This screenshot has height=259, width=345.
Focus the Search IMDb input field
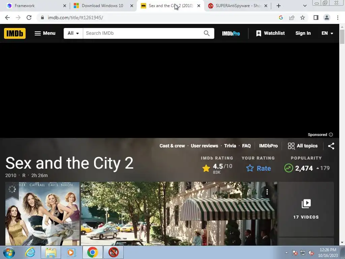click(143, 33)
